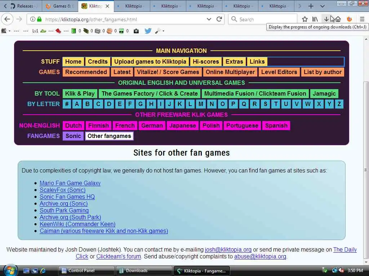The width and height of the screenshot is (369, 276).
Task: Bookmark this page with the star icon
Action: click(305, 19)
